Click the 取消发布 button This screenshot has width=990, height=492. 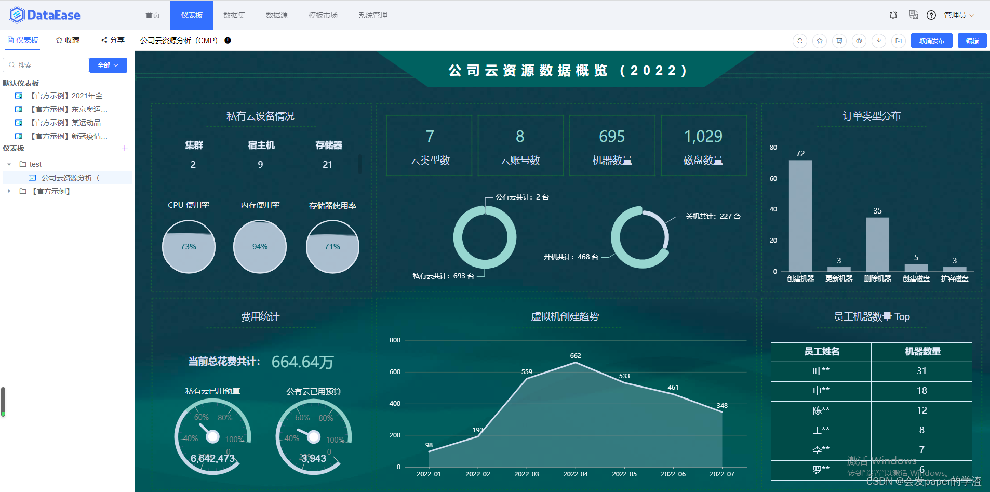click(931, 40)
